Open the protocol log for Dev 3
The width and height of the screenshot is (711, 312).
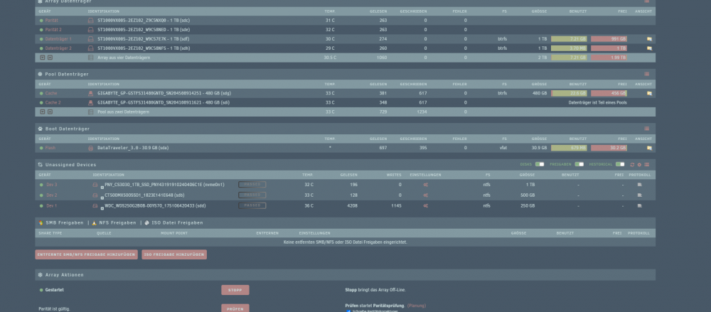640,185
